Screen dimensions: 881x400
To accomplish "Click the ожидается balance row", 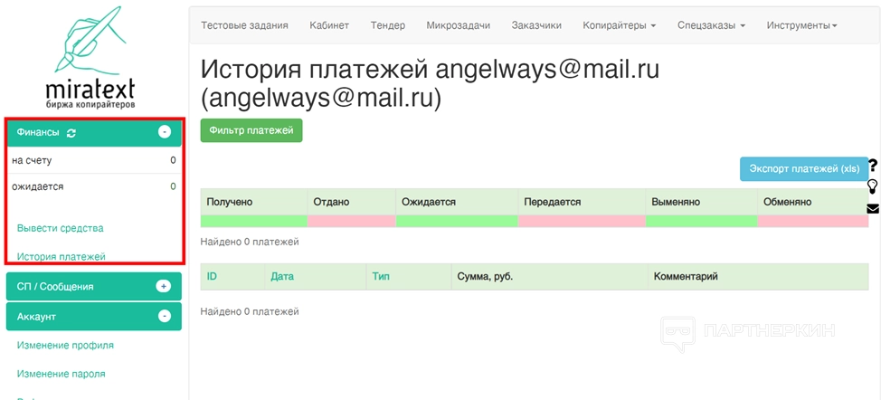I will pos(94,186).
